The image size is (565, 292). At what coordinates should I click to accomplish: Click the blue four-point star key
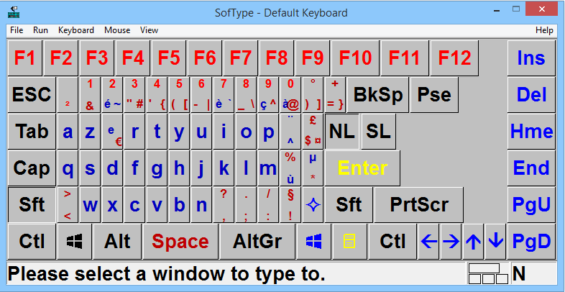coord(313,205)
